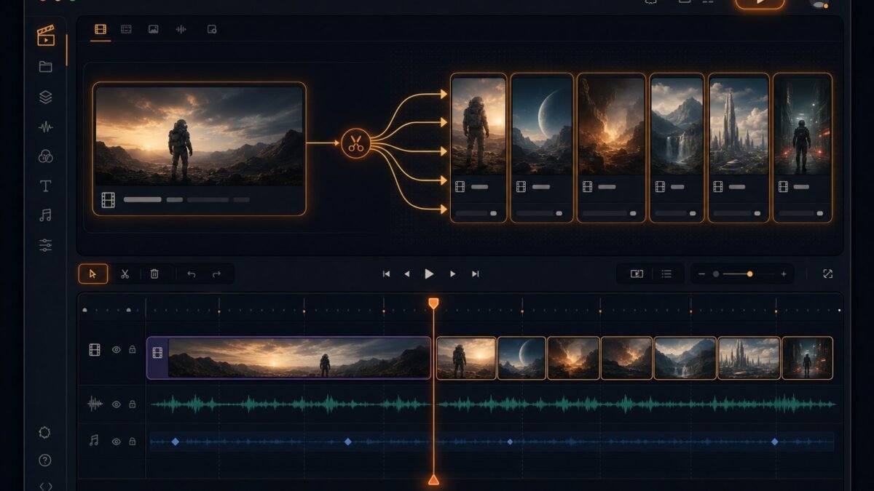Toggle music track visibility eye

pos(117,442)
